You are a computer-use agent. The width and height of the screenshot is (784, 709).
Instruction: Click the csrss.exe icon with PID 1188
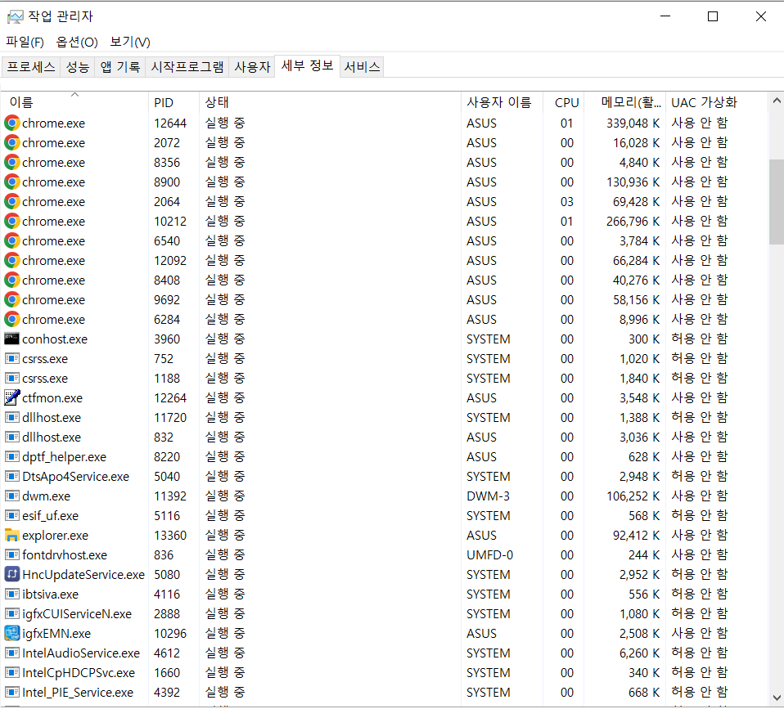tap(12, 379)
